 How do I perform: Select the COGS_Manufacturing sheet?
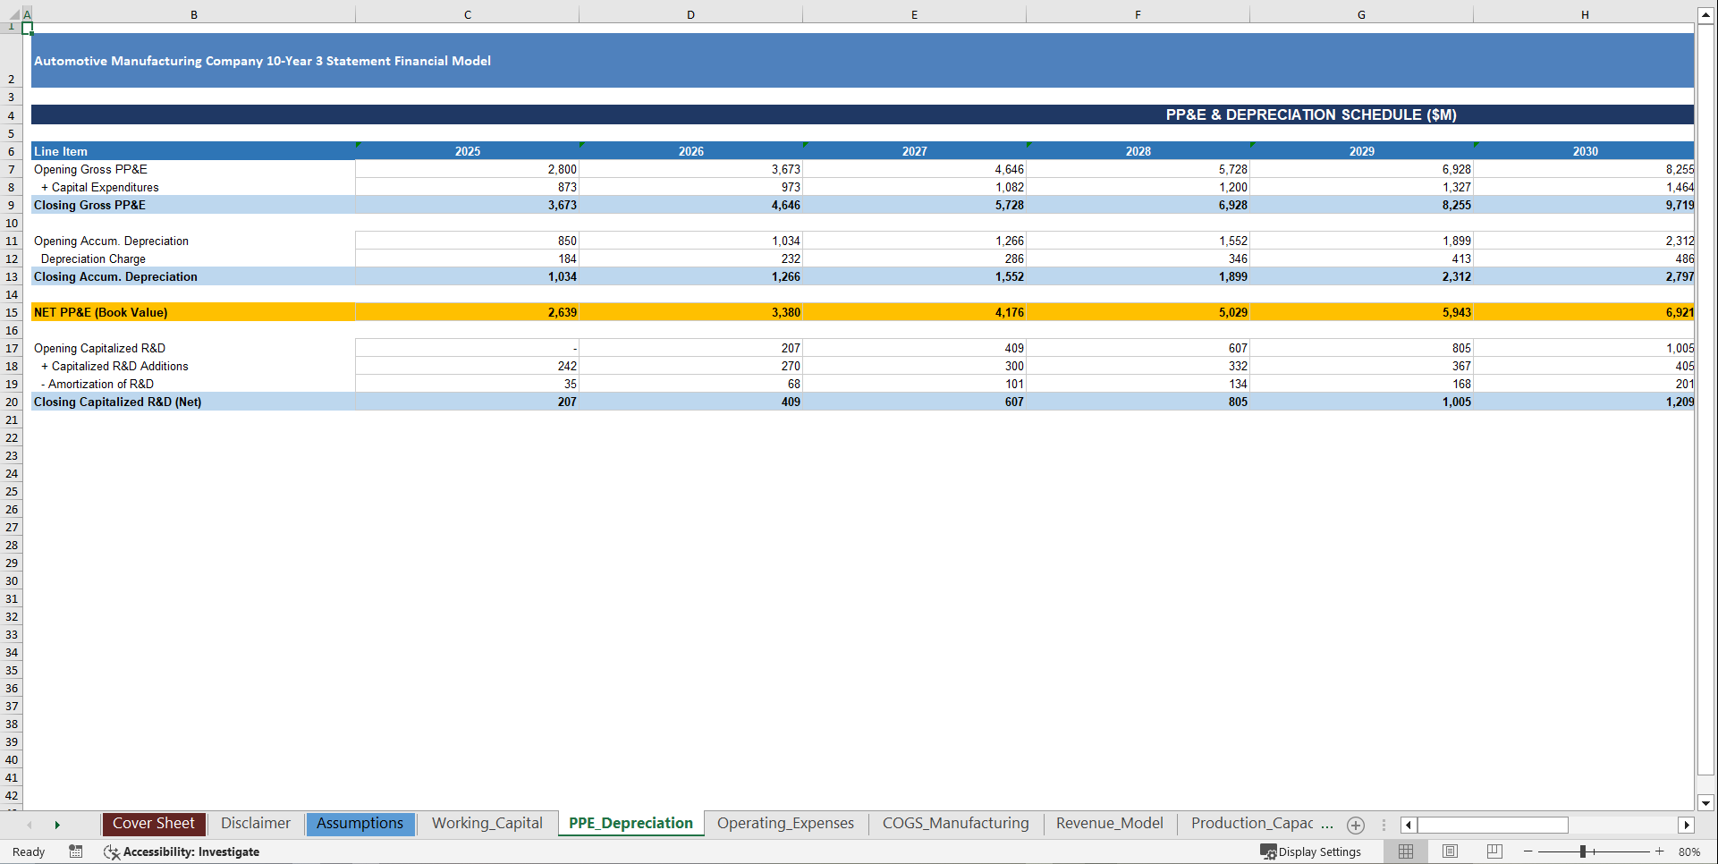point(955,824)
